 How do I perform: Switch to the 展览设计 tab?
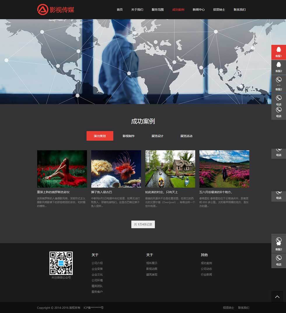pyautogui.click(x=157, y=136)
